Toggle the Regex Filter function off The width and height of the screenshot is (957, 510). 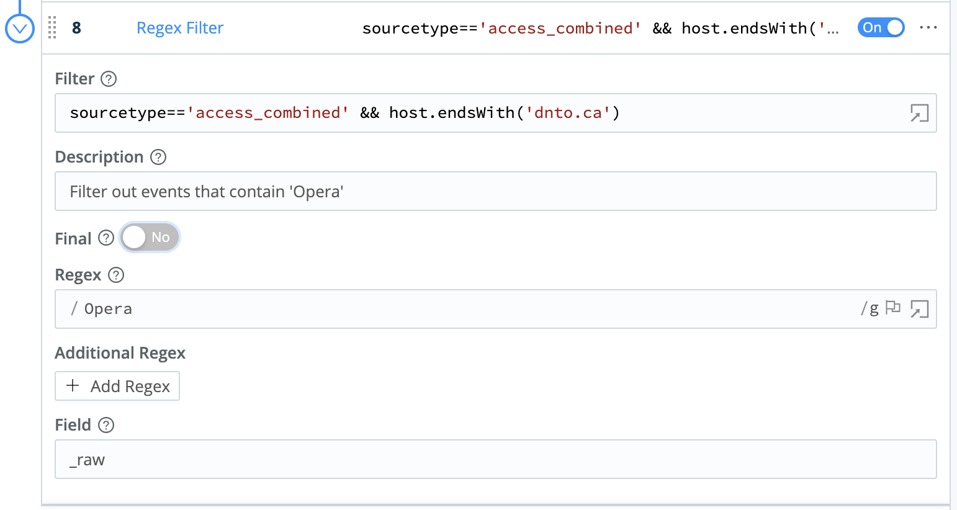point(881,27)
